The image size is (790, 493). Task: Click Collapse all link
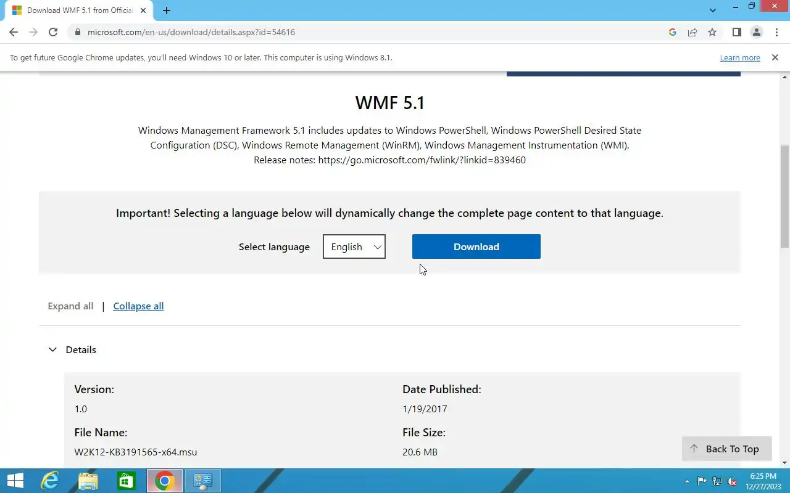(x=138, y=306)
